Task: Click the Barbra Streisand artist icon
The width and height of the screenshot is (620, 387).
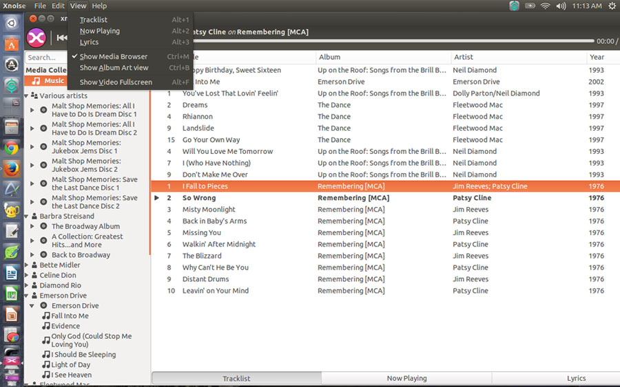Action: coord(34,216)
